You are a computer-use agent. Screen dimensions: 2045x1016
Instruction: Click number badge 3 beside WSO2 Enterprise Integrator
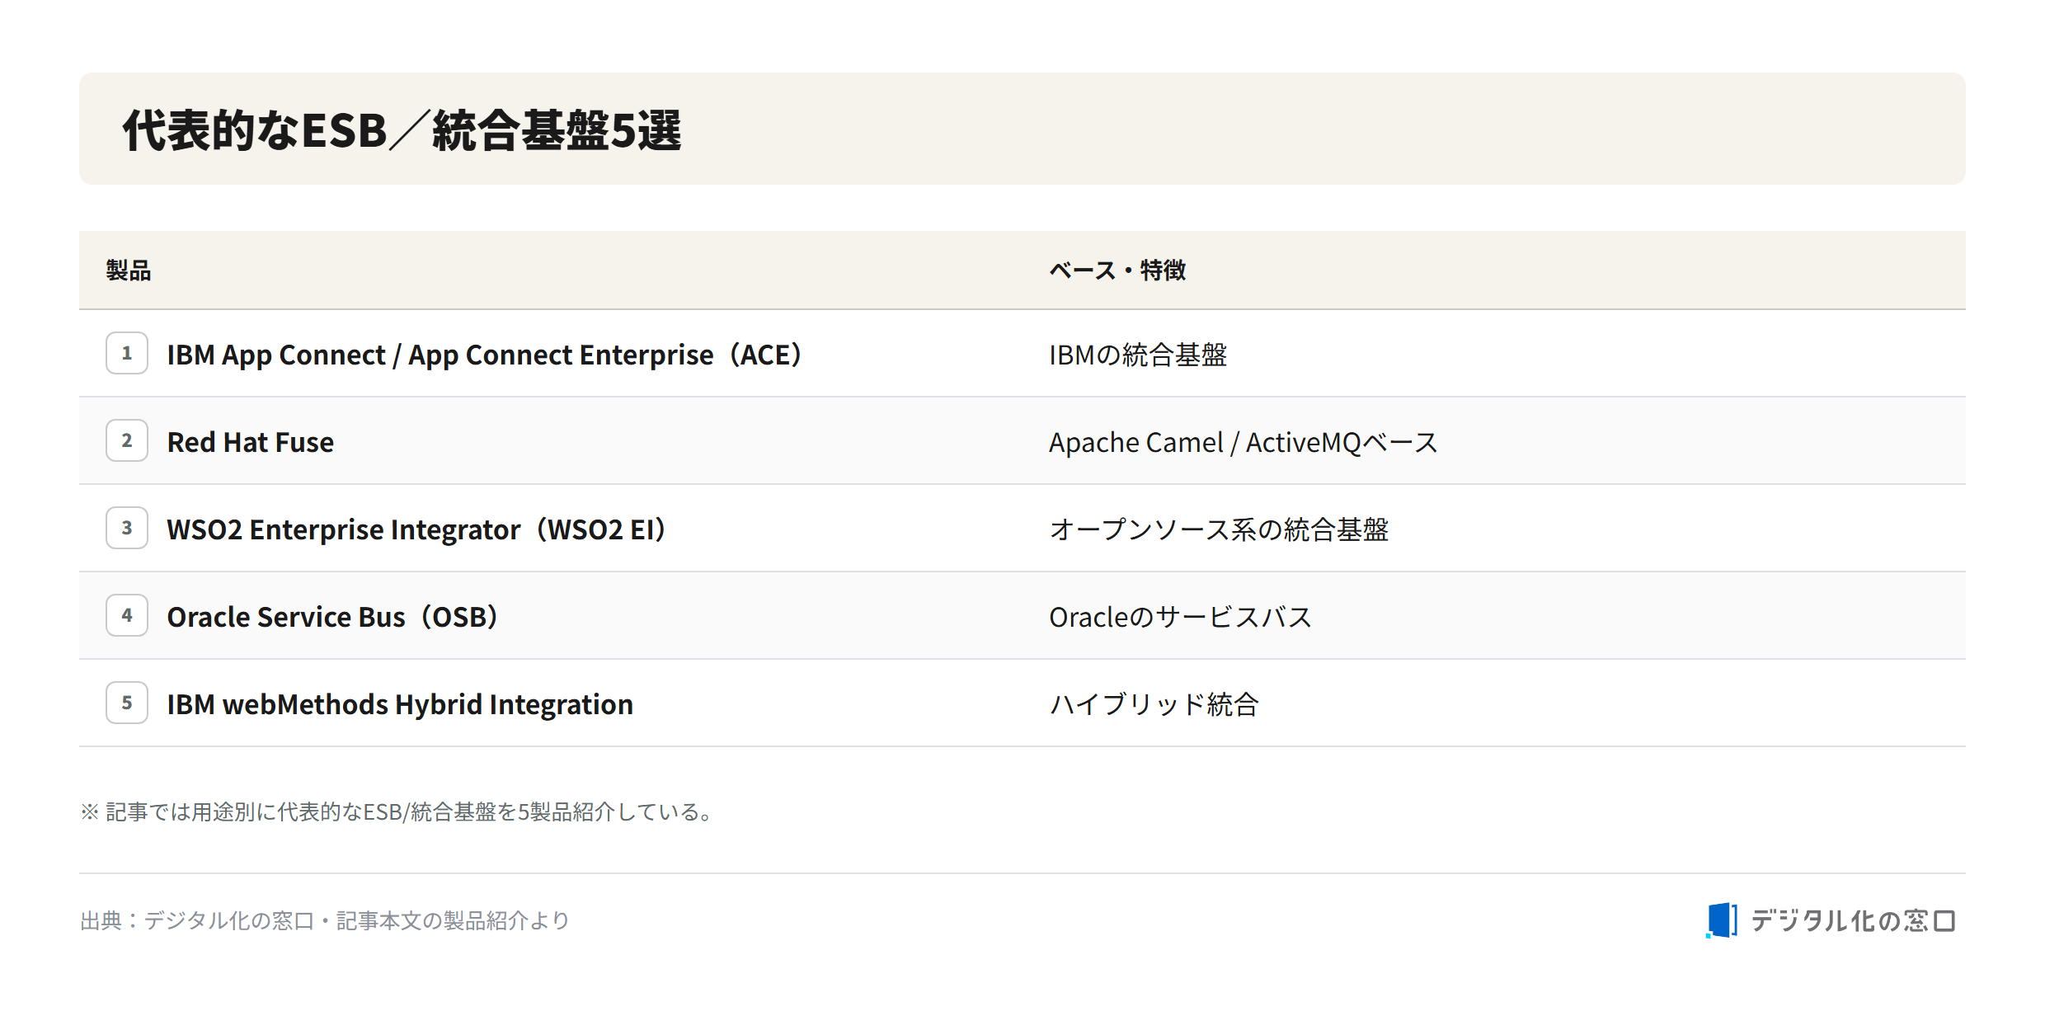click(127, 528)
